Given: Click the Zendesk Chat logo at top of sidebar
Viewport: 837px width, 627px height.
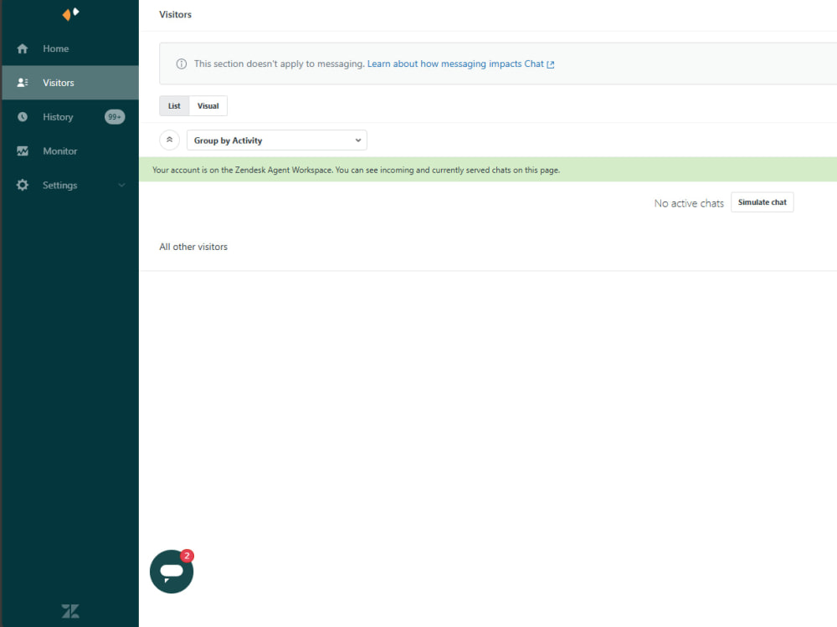Looking at the screenshot, I should (70, 13).
